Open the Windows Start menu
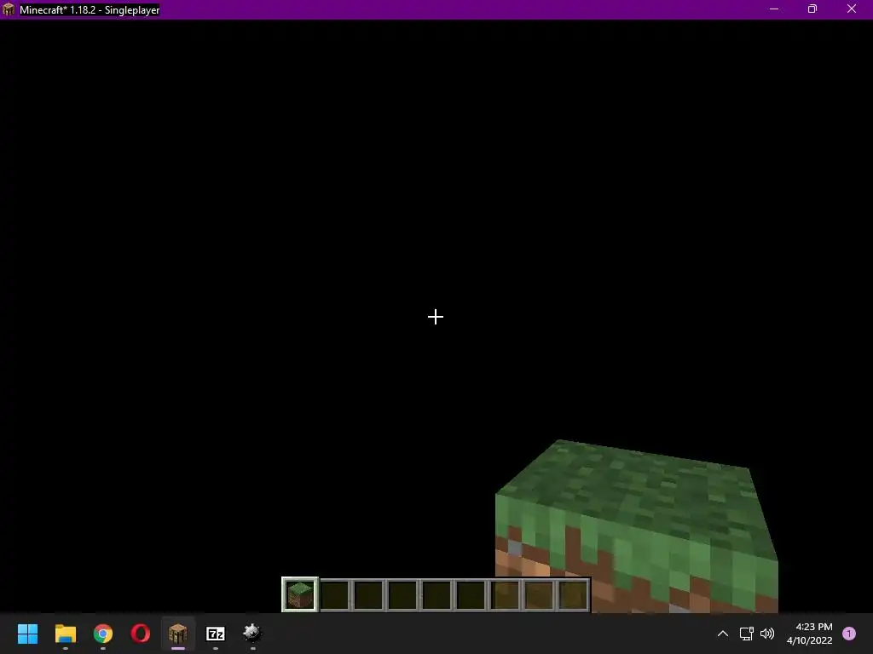The height and width of the screenshot is (654, 873). pos(27,634)
